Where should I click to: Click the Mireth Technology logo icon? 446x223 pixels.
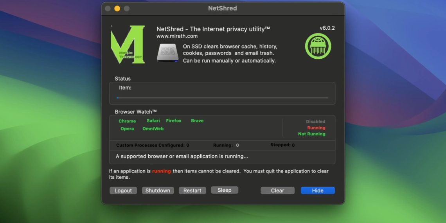(128, 45)
